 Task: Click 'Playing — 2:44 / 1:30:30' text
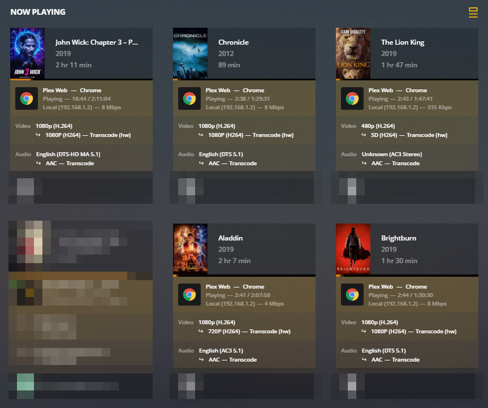point(400,295)
